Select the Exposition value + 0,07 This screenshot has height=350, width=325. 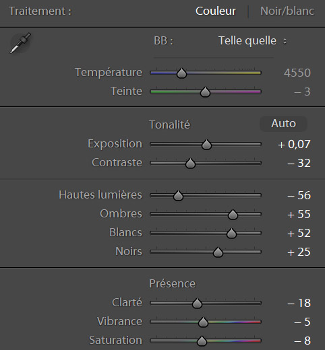point(294,144)
